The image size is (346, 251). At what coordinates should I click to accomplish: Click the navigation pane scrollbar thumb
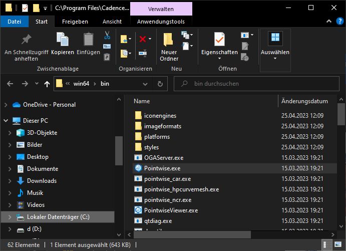point(119,151)
